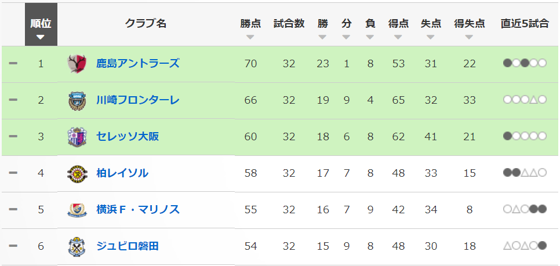The width and height of the screenshot is (560, 266).
Task: Click the Kashiwa Reysol club crest icon
Action: [x=77, y=173]
